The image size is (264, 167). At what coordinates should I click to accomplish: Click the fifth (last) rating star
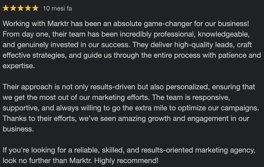pyautogui.click(x=35, y=8)
